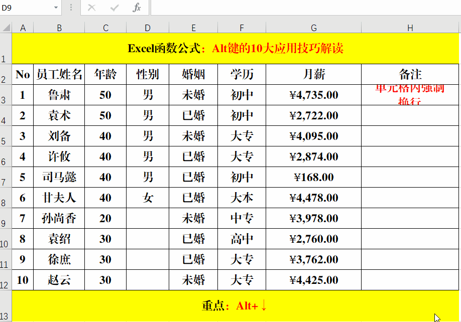This screenshot has width=461, height=322.
Task: Click salary cell ¥4,478.00
Action: pyautogui.click(x=314, y=198)
